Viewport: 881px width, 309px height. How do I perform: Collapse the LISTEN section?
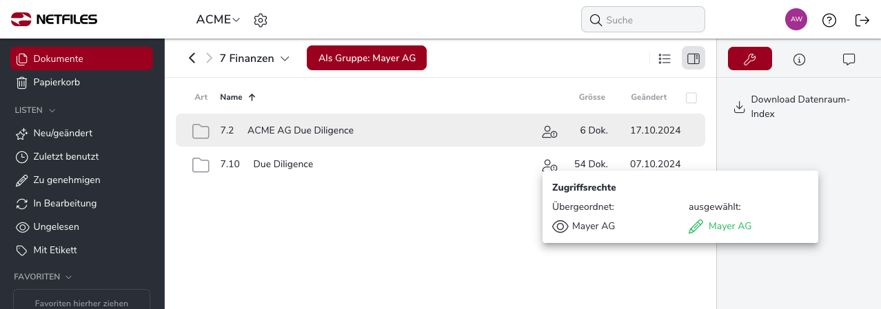coord(35,110)
